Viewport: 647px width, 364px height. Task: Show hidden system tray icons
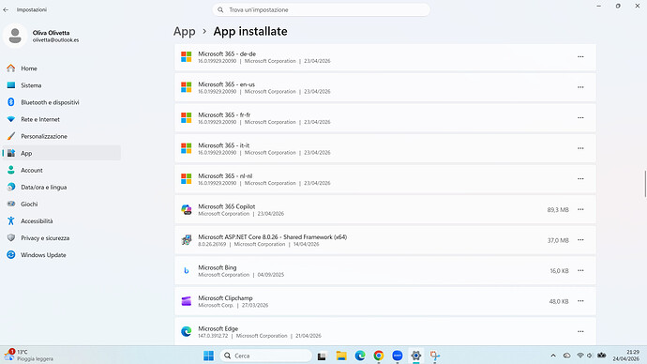click(553, 356)
